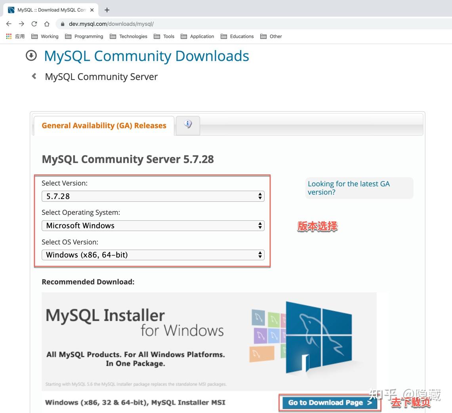This screenshot has width=452, height=413.
Task: Click the padlock icon in the address bar
Action: (62, 24)
